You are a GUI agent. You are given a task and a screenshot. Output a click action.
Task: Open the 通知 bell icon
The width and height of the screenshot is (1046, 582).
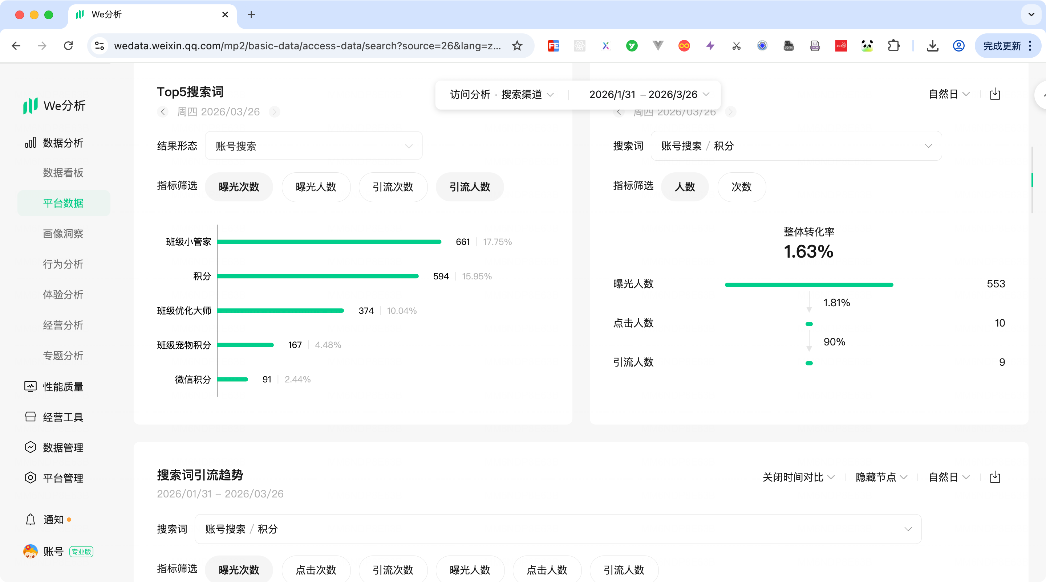click(x=31, y=520)
